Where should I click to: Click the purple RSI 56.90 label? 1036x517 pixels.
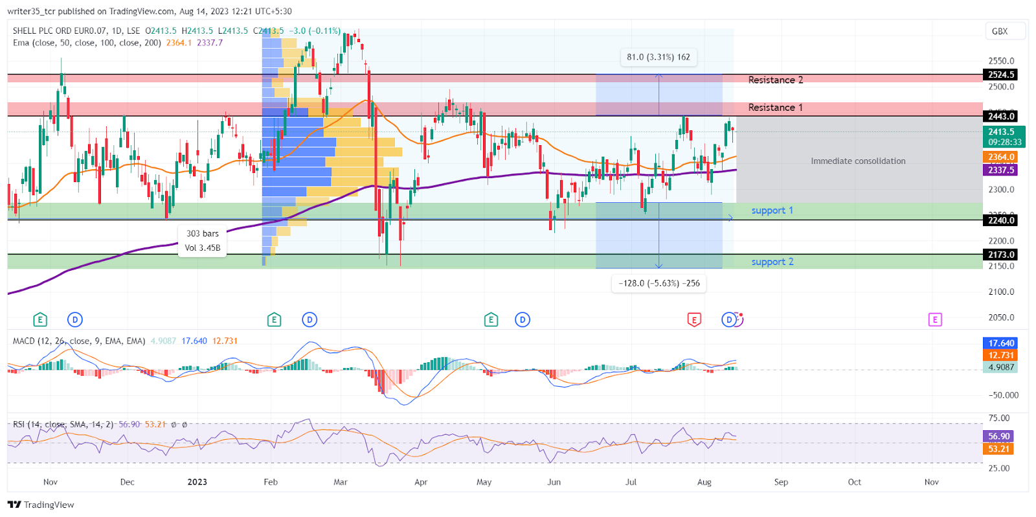(998, 436)
